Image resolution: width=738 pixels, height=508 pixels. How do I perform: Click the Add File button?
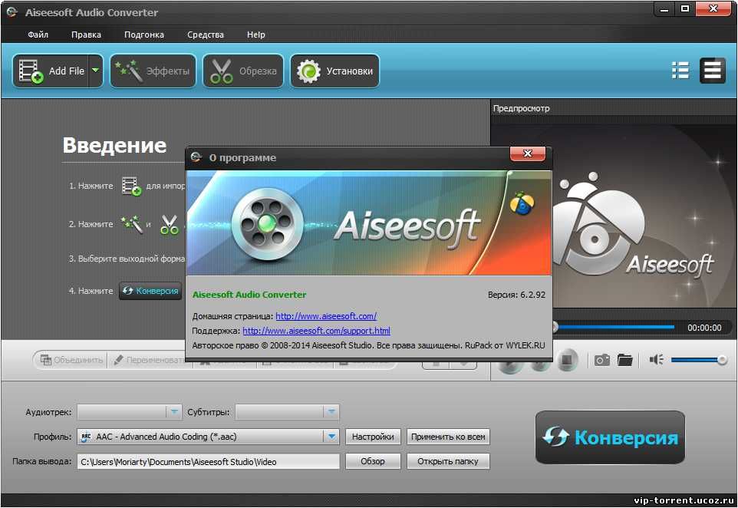[51, 71]
